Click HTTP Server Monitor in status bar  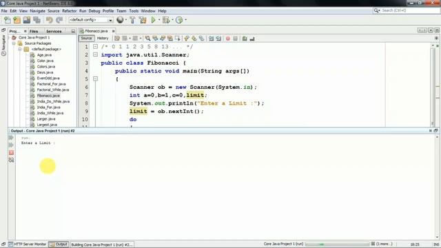coord(28,245)
